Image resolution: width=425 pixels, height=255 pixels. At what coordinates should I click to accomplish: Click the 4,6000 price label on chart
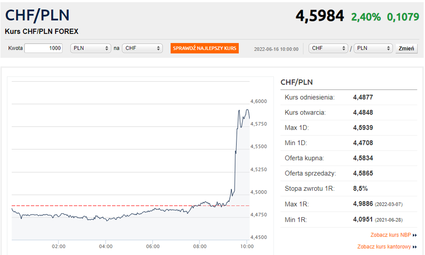click(x=259, y=101)
